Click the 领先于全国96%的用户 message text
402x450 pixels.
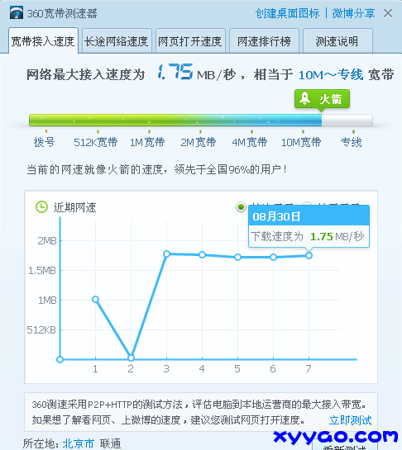(230, 169)
